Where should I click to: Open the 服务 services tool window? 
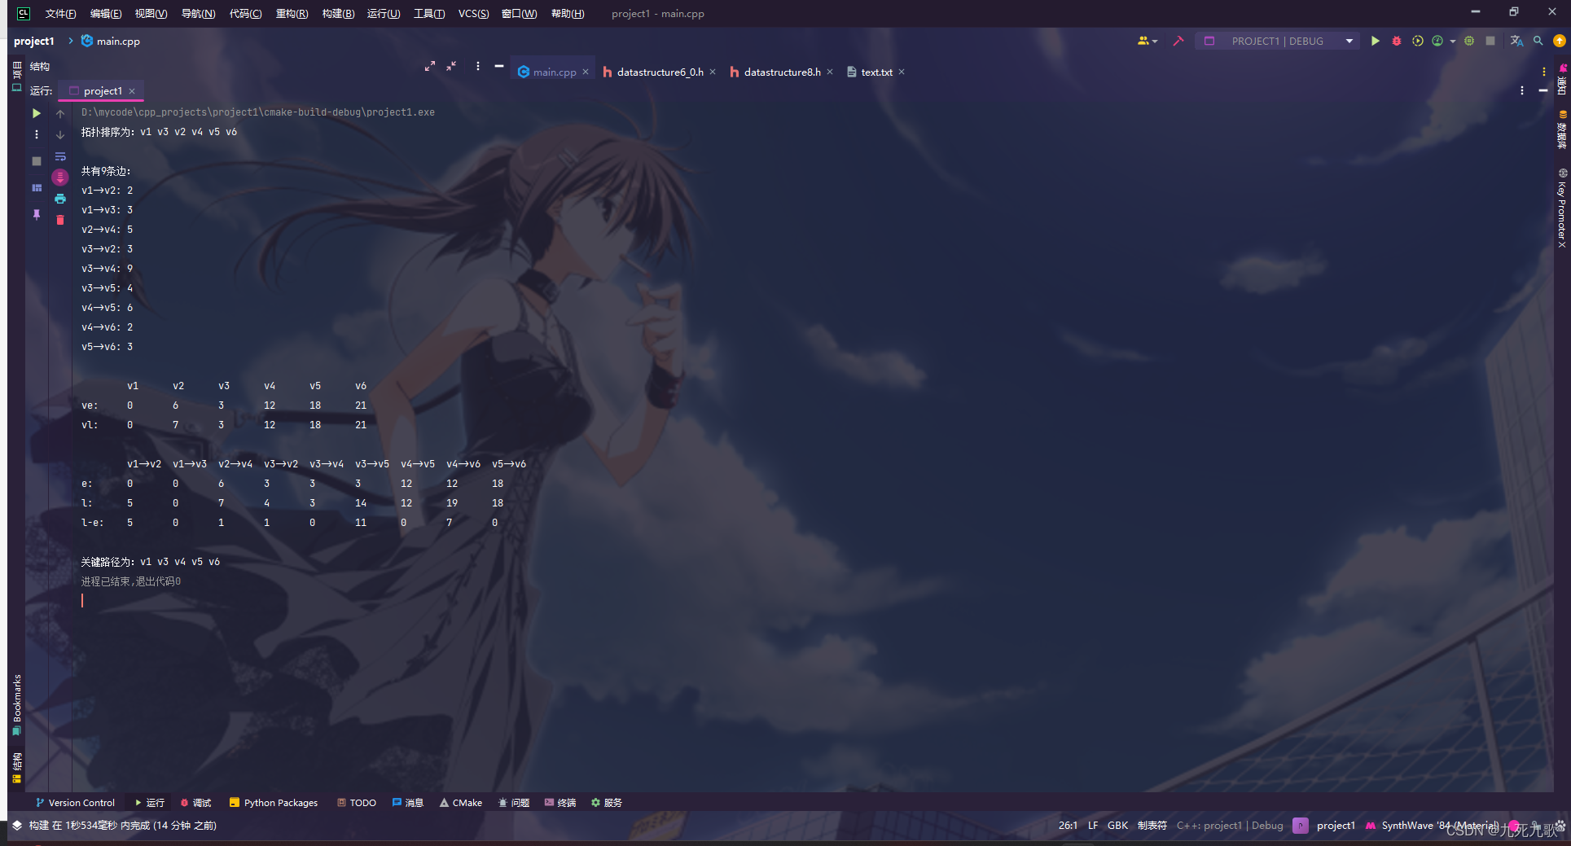coord(607,802)
